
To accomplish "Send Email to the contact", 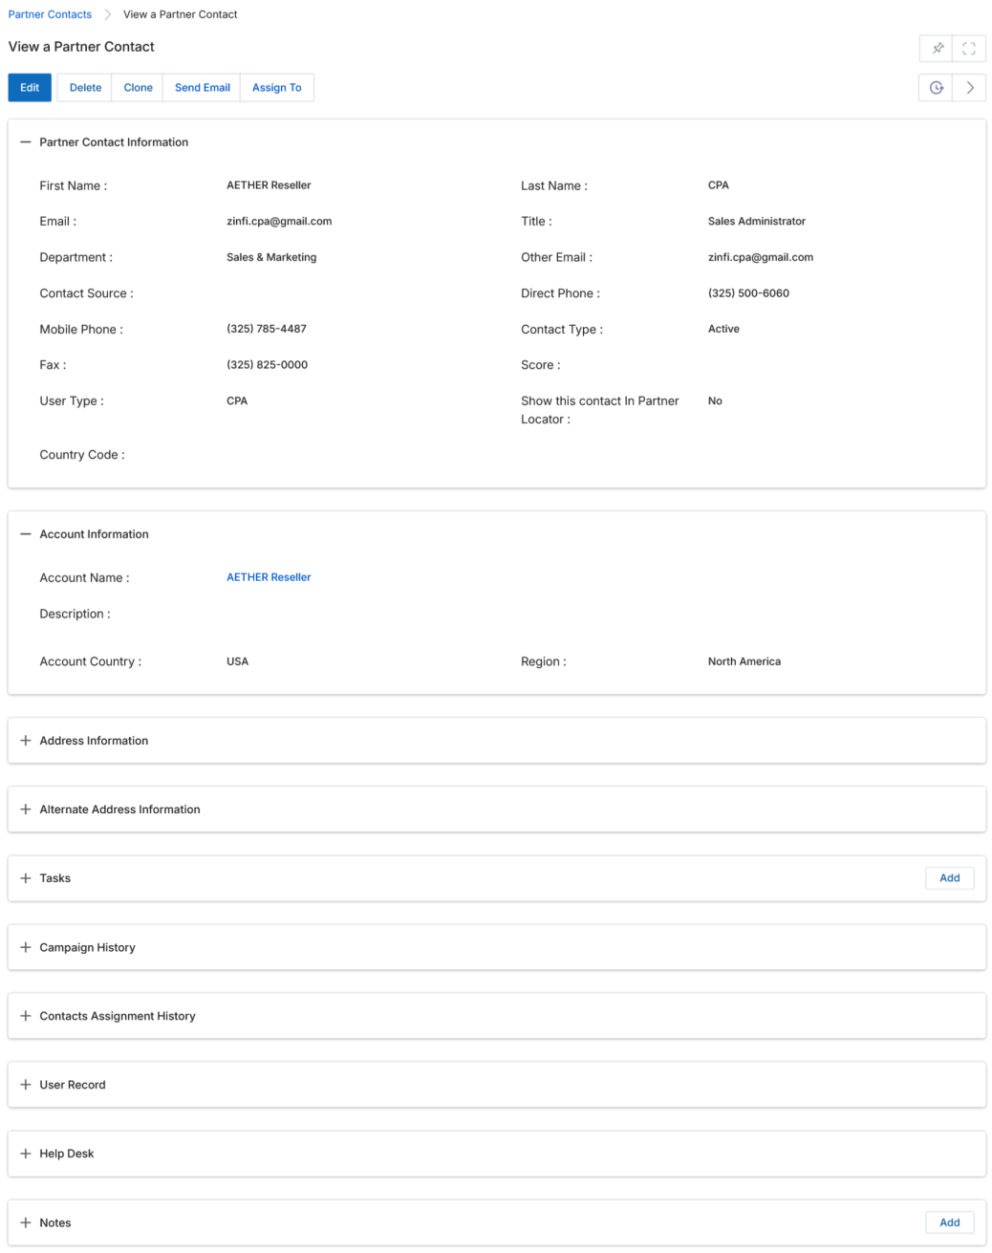I will (x=202, y=88).
